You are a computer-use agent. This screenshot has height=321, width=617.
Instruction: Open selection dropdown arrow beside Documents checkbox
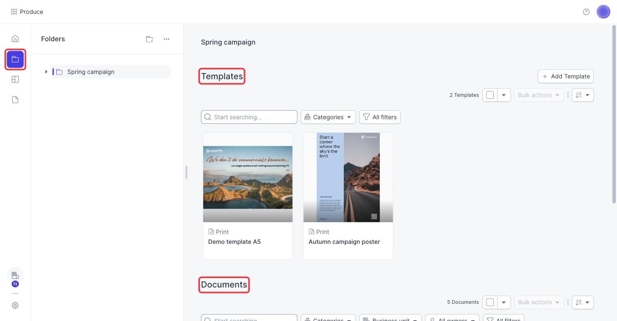[504, 303]
